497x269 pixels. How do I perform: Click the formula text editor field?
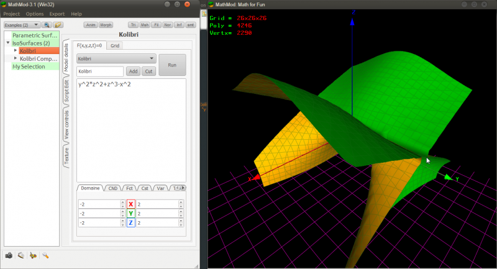click(131, 130)
